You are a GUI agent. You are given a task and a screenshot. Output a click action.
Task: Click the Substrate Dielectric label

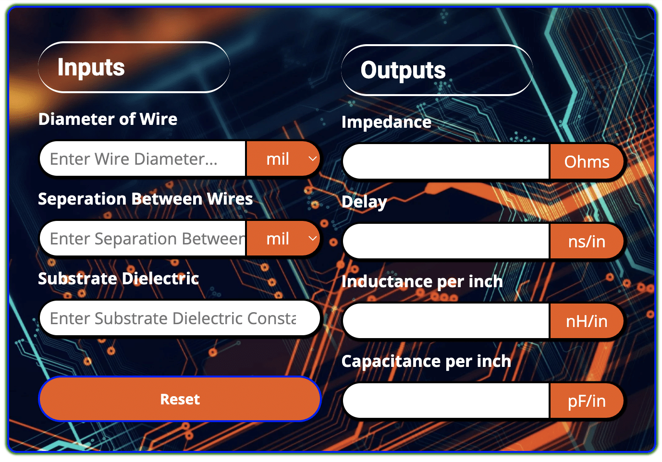[119, 279]
